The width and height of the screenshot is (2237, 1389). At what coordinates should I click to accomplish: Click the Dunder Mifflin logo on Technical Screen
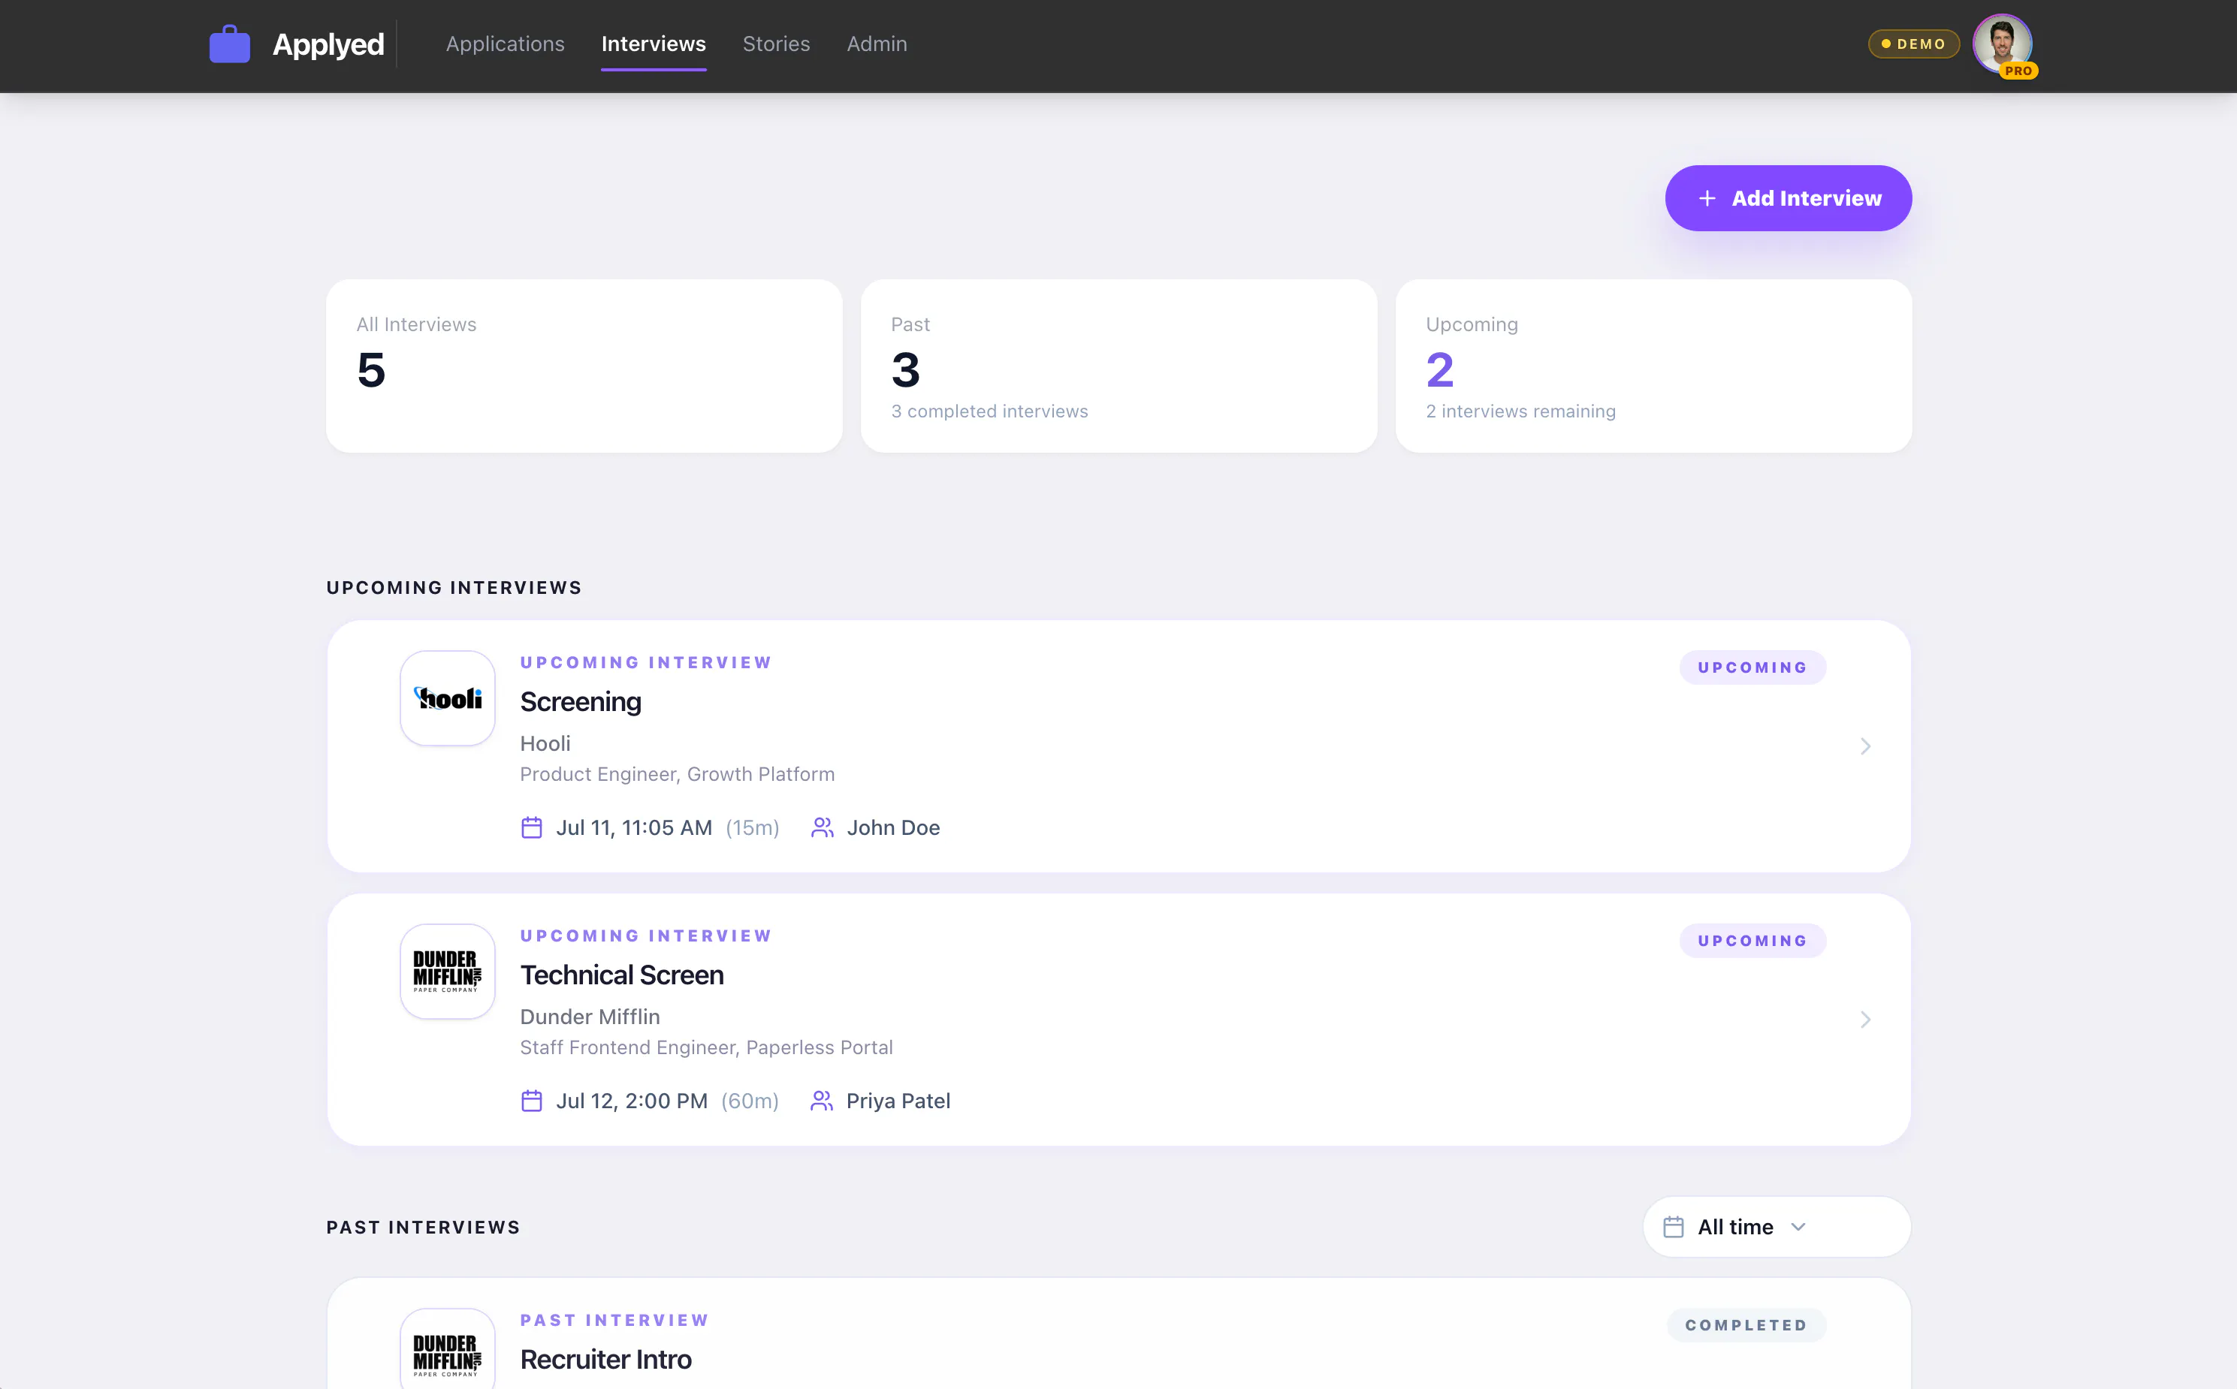click(x=448, y=971)
